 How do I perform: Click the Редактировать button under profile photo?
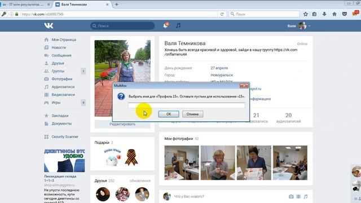click(122, 124)
